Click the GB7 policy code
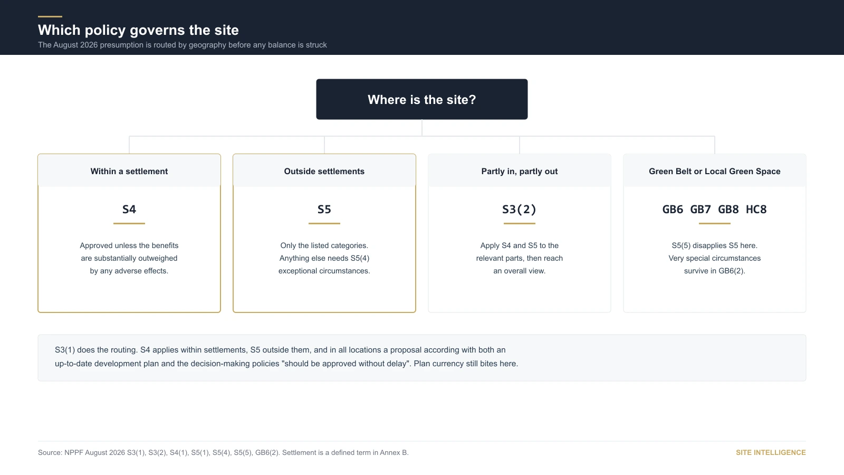The width and height of the screenshot is (844, 475). coord(701,210)
